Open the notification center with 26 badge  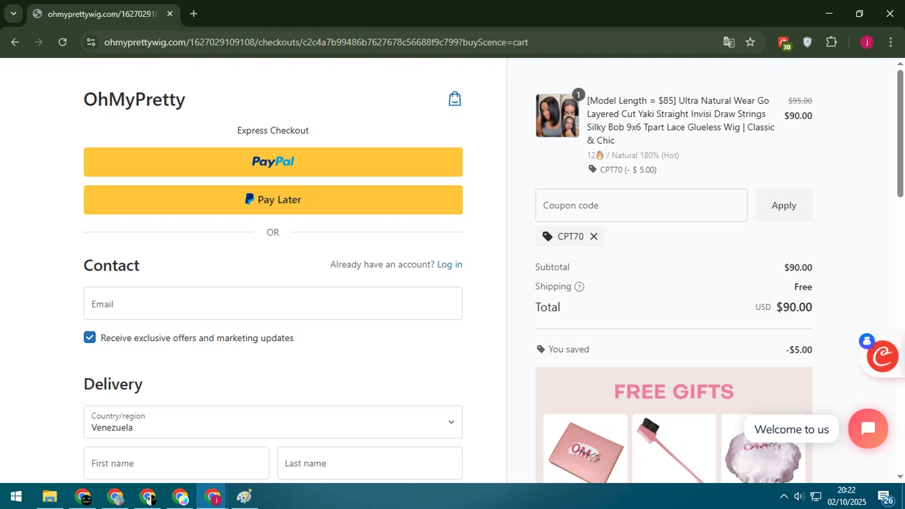point(886,498)
